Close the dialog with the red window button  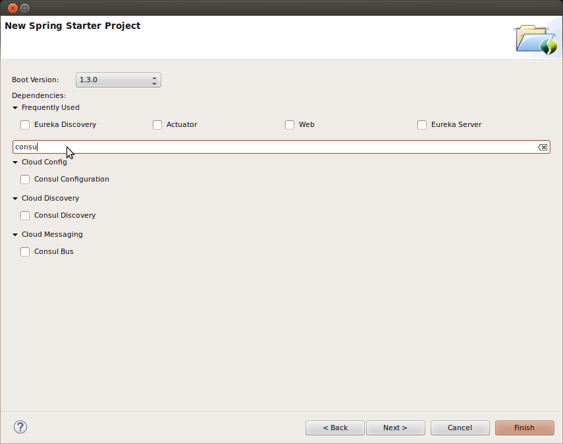point(13,8)
